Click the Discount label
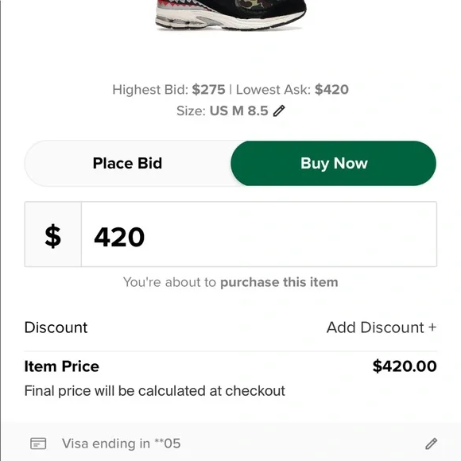Image resolution: width=461 pixels, height=461 pixels. (56, 327)
